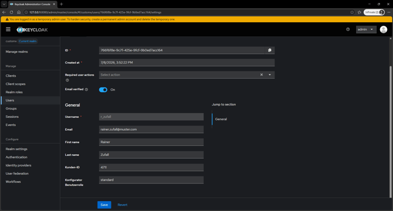Add this page to favorites
This screenshot has width=393, height=211.
[x=352, y=12]
